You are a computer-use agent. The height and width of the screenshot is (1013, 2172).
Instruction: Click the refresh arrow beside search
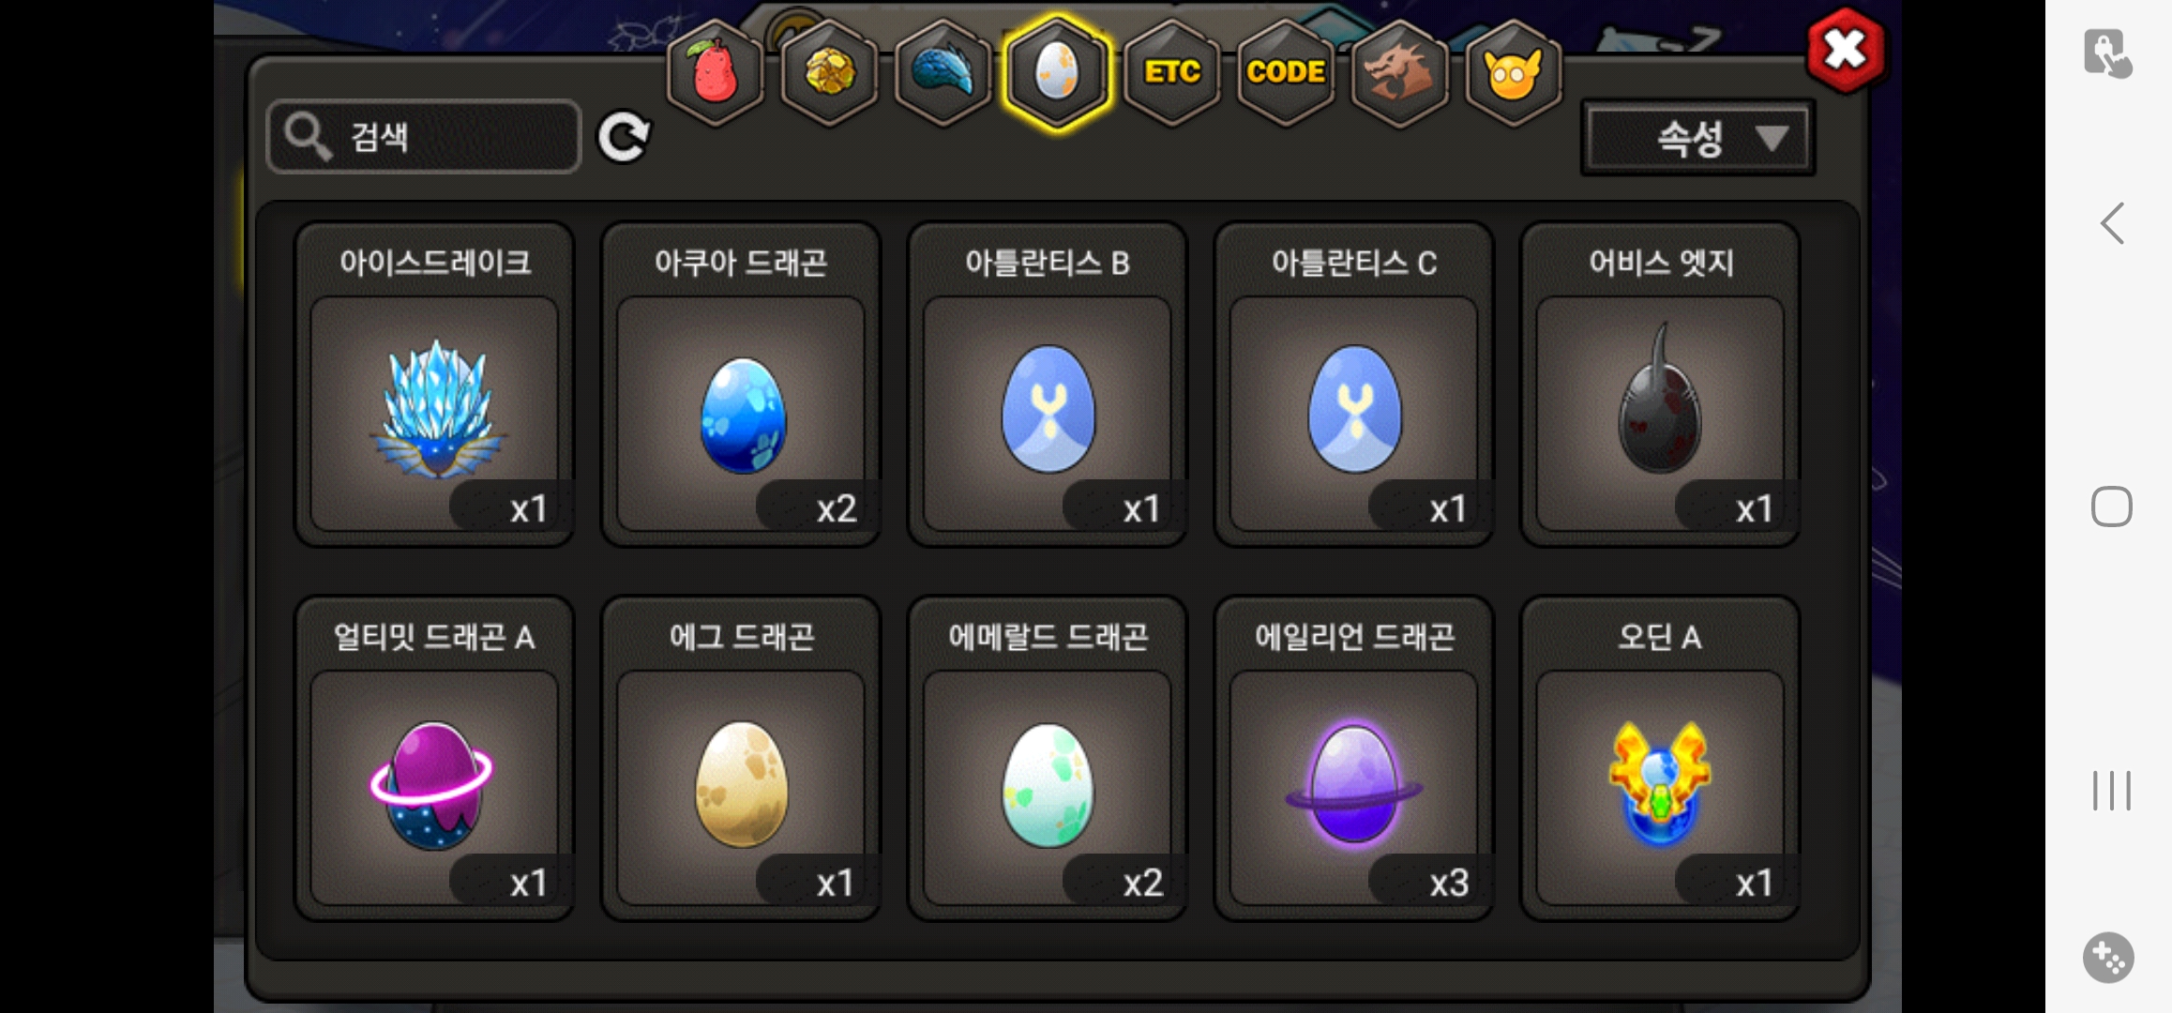pyautogui.click(x=624, y=138)
